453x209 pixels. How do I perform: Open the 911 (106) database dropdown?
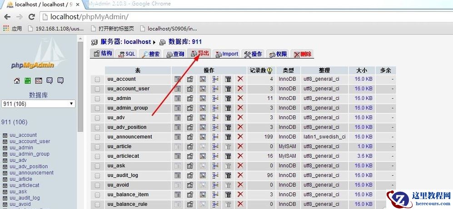(38, 104)
